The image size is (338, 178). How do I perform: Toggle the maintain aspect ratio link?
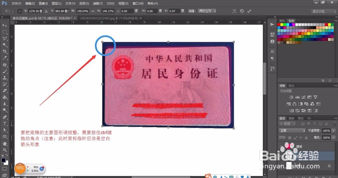[x=93, y=11]
